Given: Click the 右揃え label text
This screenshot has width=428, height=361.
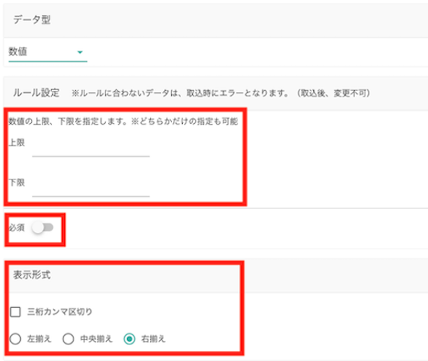Looking at the screenshot, I should pyautogui.click(x=154, y=339).
